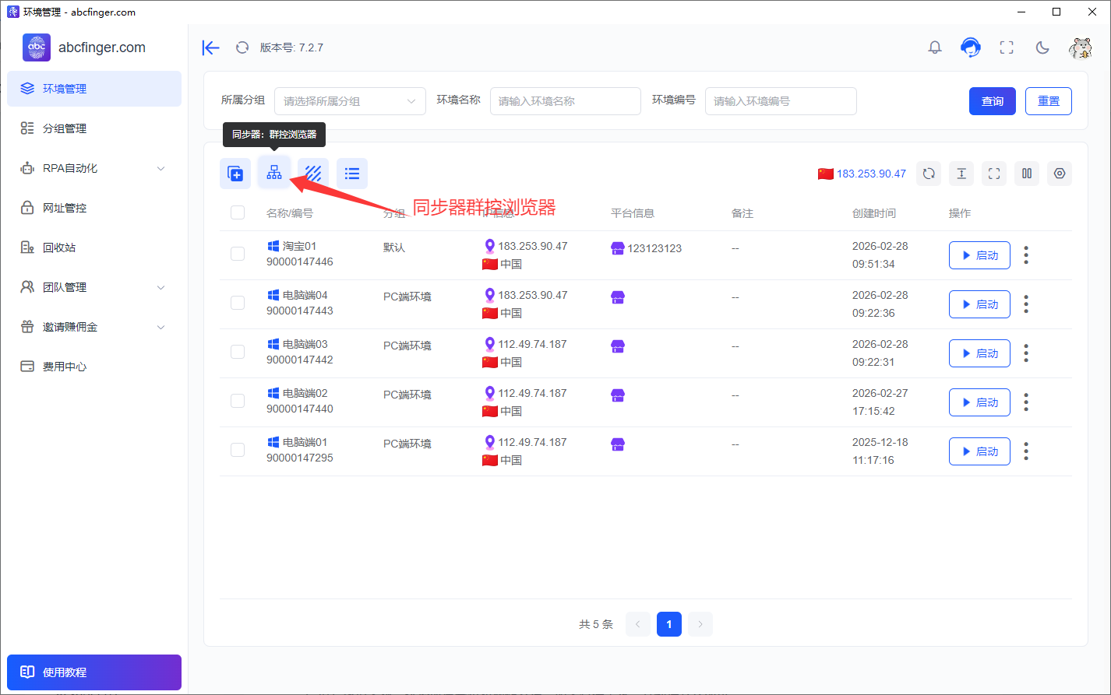1111x695 pixels.
Task: Open the synchronizer group-control browser icon
Action: click(274, 173)
